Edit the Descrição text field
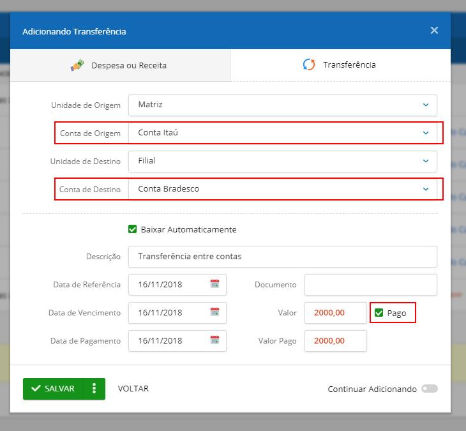Viewport: 466px width, 431px height. click(282, 257)
